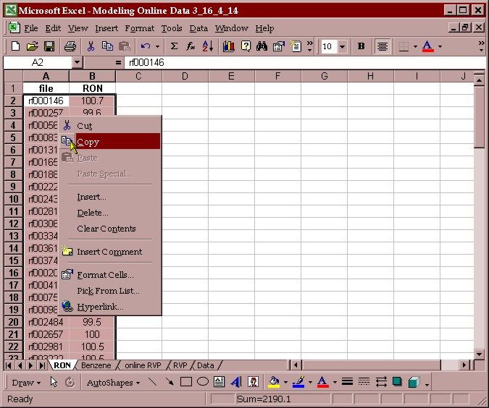The width and height of the screenshot is (489, 408).
Task: Select Format Cells... in context menu
Action: click(110, 275)
